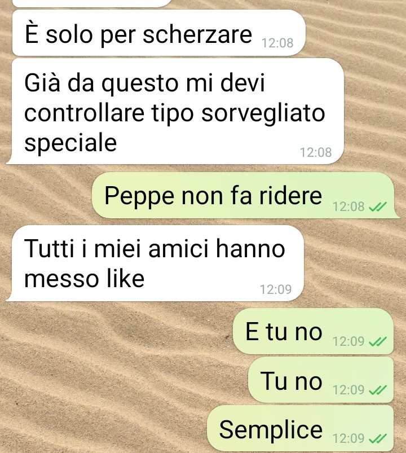Image resolution: width=406 pixels, height=453 pixels.
Task: Tap the 'E tu no' bubble
Action: click(x=314, y=331)
